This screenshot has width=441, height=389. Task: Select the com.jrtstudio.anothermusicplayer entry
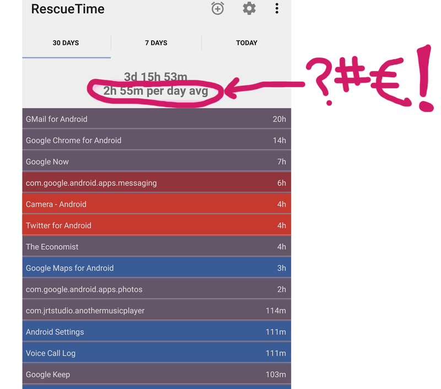coord(156,311)
